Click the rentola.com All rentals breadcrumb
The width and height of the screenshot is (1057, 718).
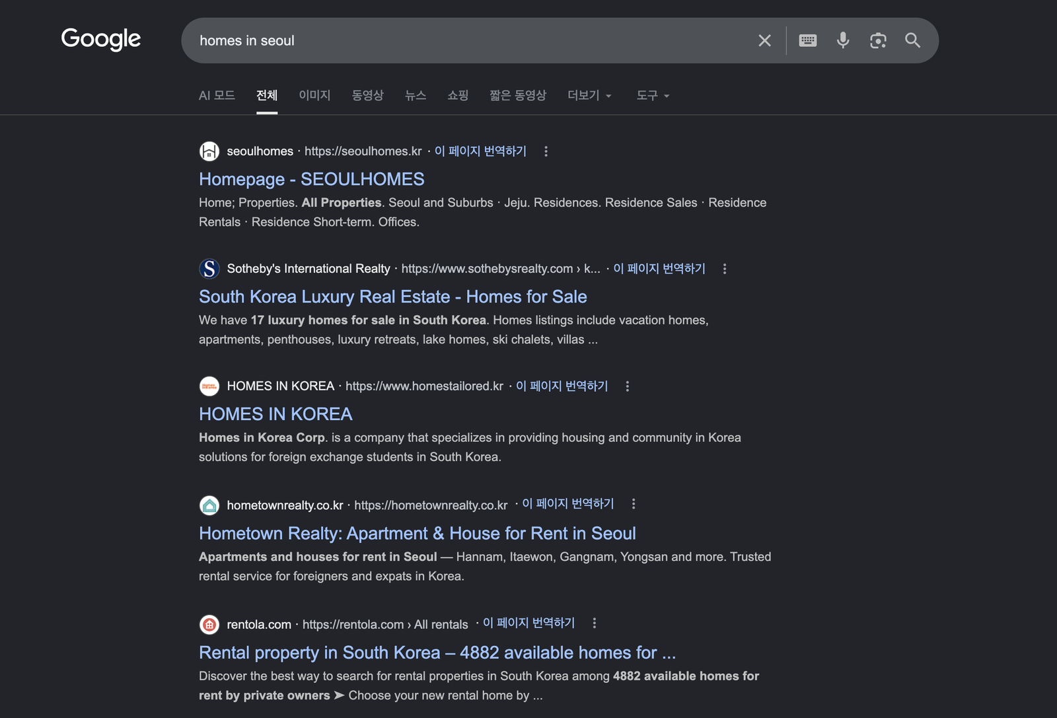[x=385, y=624]
